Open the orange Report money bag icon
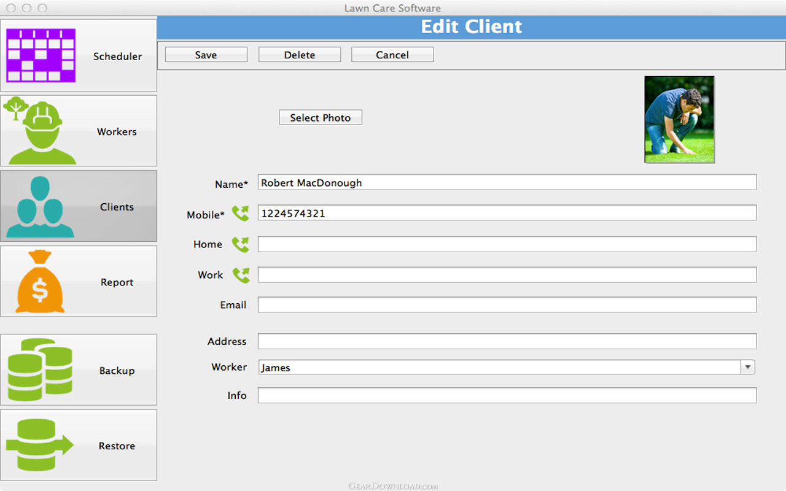This screenshot has height=491, width=786. click(x=40, y=282)
